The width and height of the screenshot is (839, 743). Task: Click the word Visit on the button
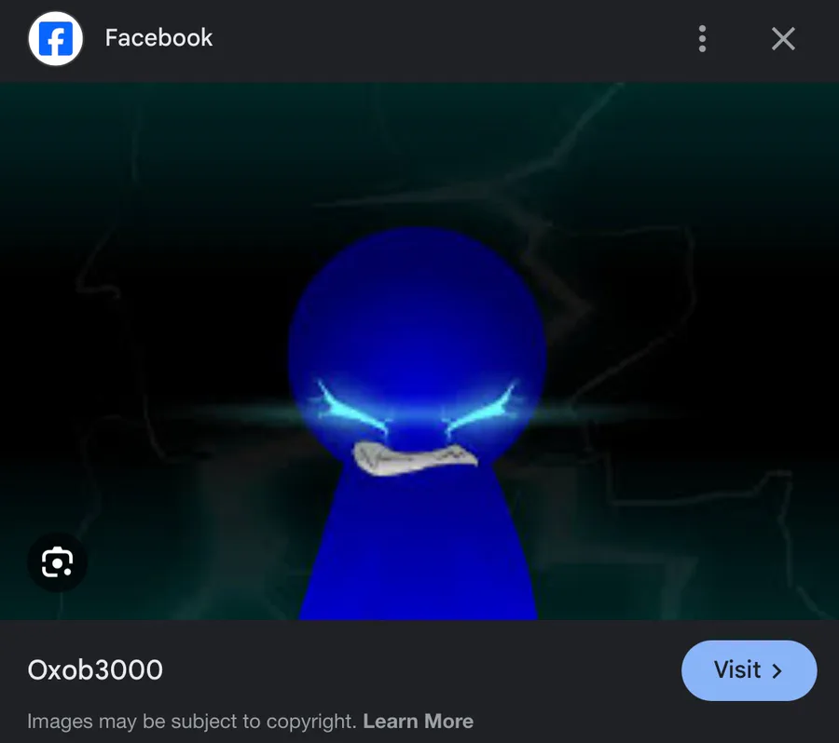click(x=737, y=669)
